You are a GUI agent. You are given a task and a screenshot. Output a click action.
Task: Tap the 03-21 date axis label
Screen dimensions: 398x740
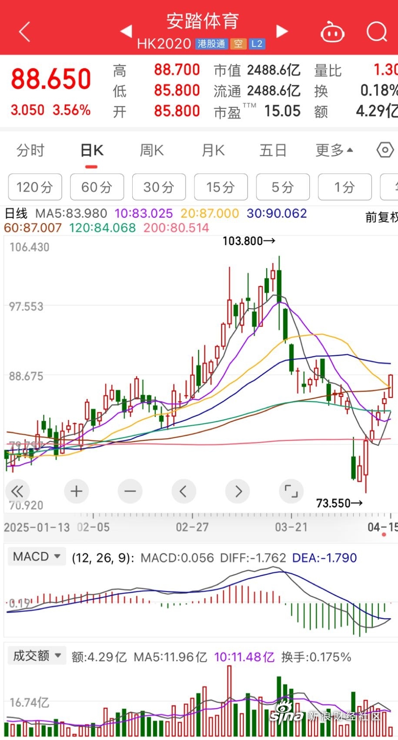291,527
